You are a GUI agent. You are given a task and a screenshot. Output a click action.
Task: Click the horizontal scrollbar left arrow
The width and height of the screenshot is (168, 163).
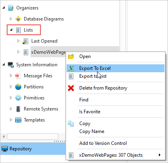click(x=4, y=137)
